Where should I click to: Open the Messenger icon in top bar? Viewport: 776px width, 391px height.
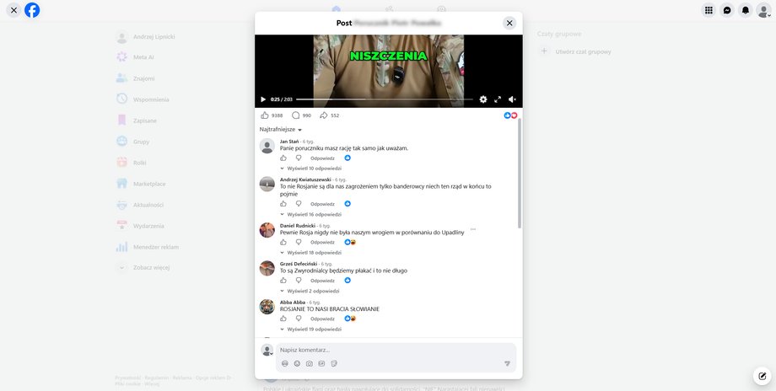click(x=727, y=10)
